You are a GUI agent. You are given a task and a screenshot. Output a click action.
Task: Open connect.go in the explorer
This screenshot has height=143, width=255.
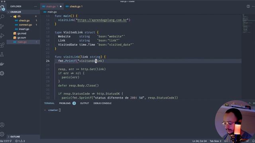25,25
